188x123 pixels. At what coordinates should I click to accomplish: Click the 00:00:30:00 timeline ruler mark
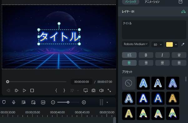8,112
